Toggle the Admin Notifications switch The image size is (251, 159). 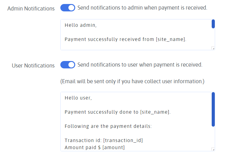68,8
